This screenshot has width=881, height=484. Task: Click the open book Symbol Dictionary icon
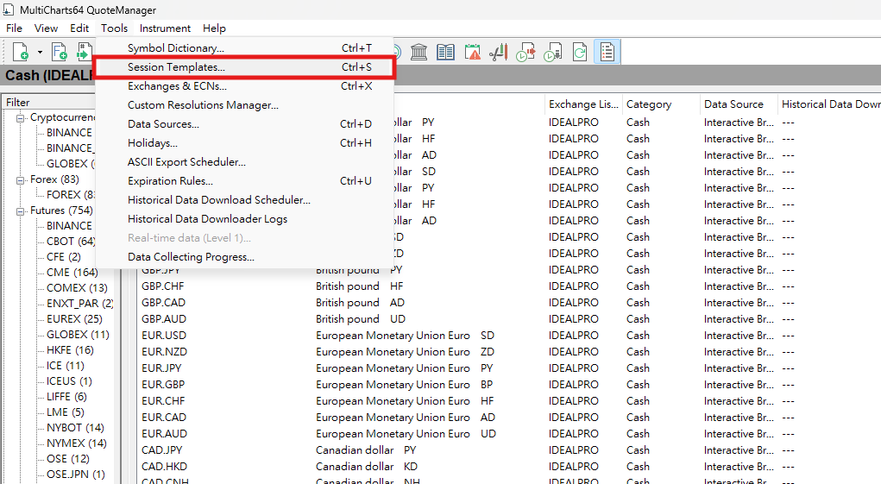(x=445, y=53)
